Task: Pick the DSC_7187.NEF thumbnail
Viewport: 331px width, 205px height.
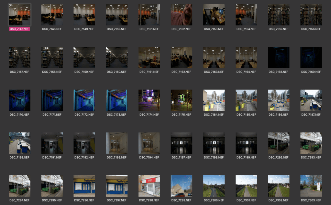Action: pyautogui.click(x=311, y=100)
